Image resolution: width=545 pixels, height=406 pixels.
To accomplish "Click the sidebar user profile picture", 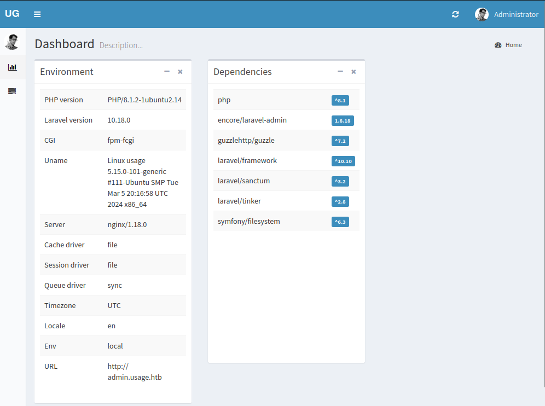I will pyautogui.click(x=12, y=42).
